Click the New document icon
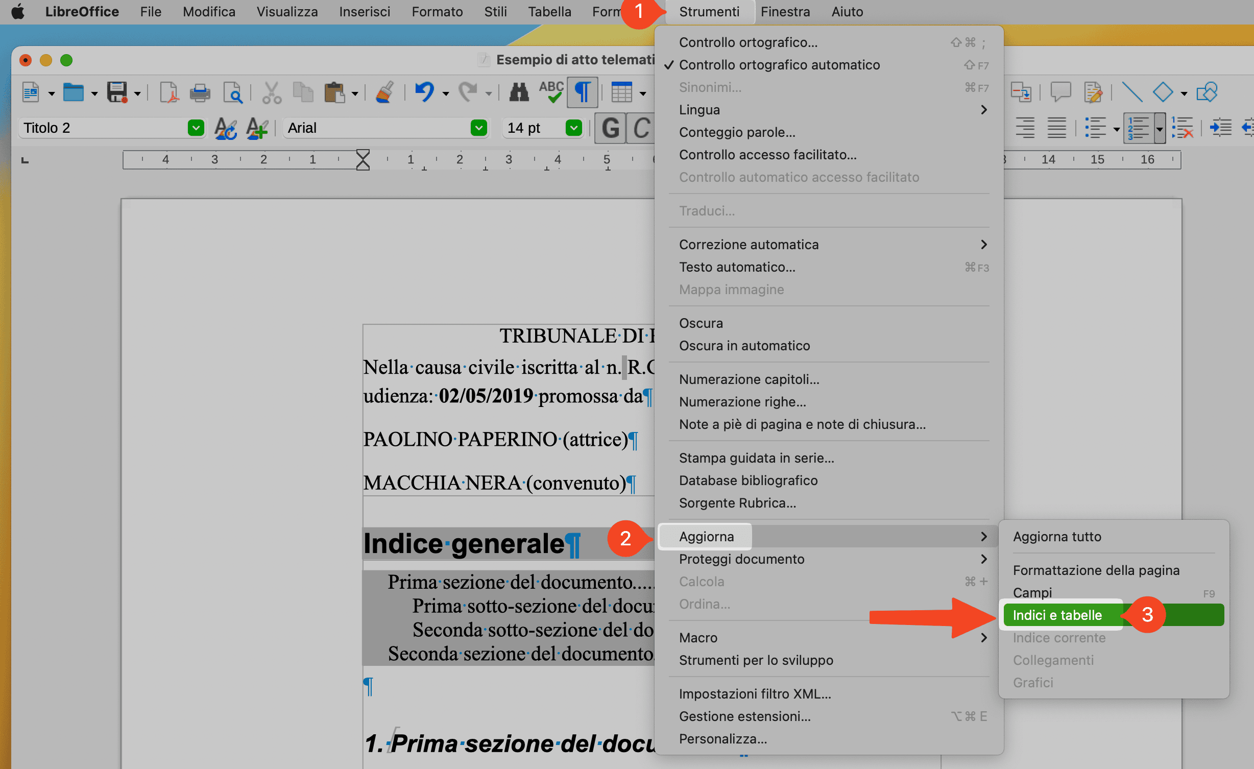Screen dimensions: 1254x769 pos(31,93)
